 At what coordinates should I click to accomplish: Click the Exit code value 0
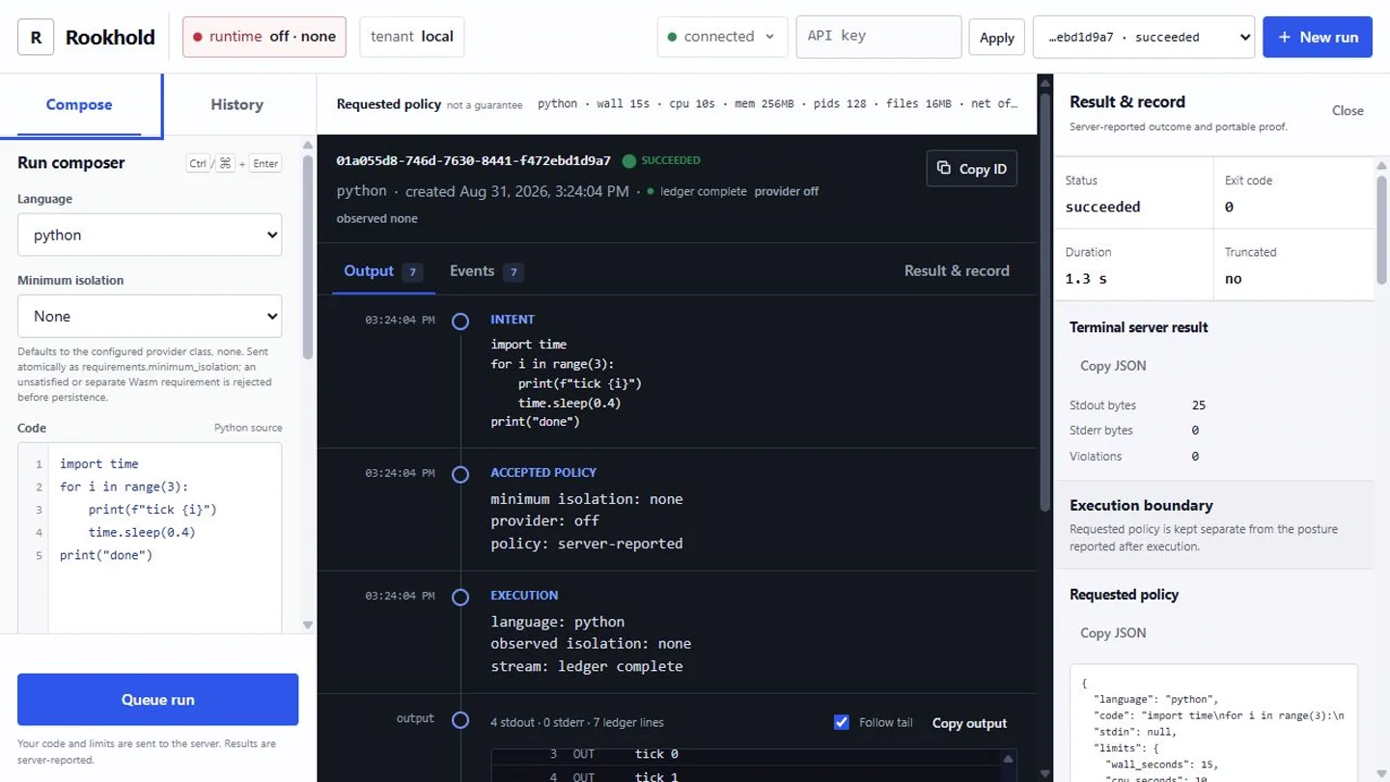click(x=1229, y=207)
